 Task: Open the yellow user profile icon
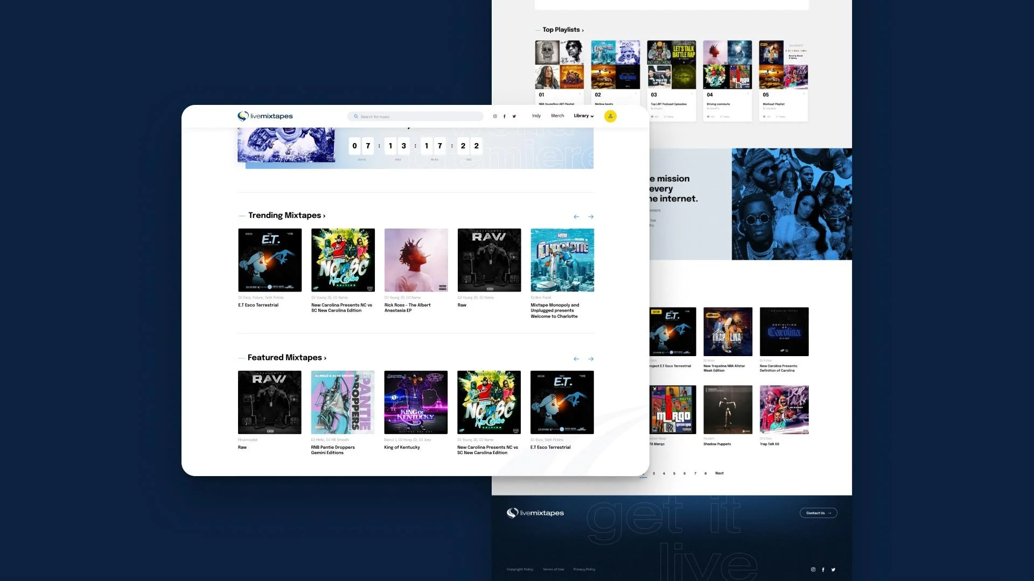tap(610, 116)
